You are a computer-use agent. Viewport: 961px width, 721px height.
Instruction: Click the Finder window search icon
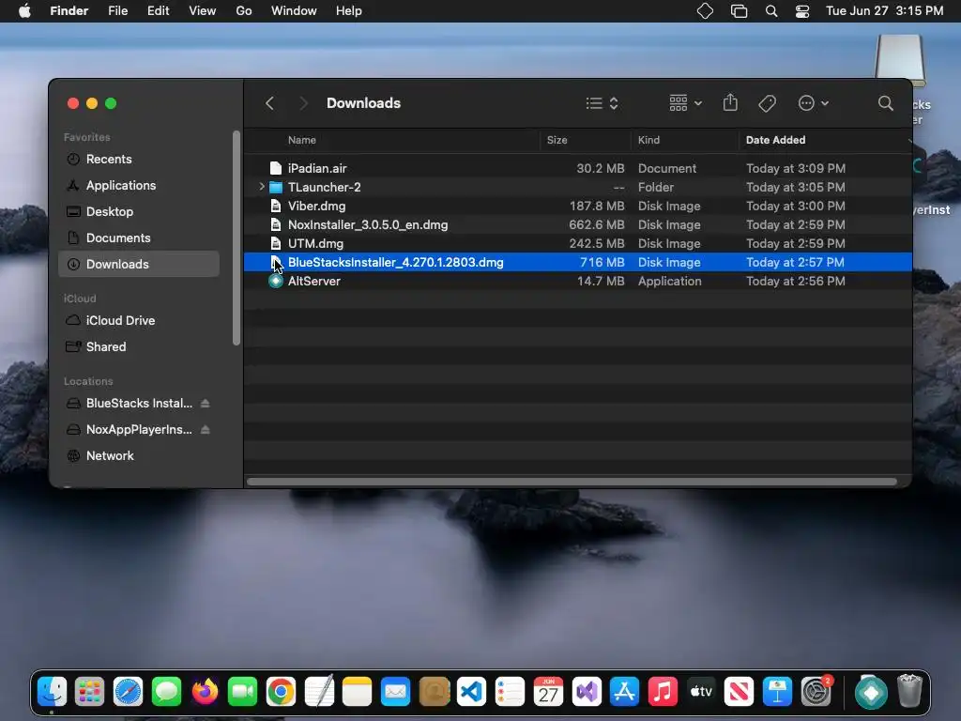[x=885, y=103]
